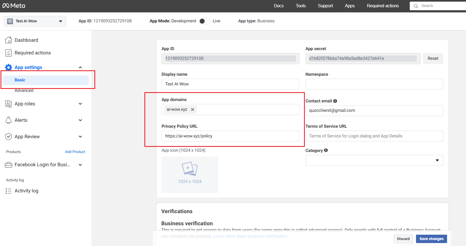This screenshot has width=466, height=246.
Task: Reset the App secret
Action: (433, 58)
